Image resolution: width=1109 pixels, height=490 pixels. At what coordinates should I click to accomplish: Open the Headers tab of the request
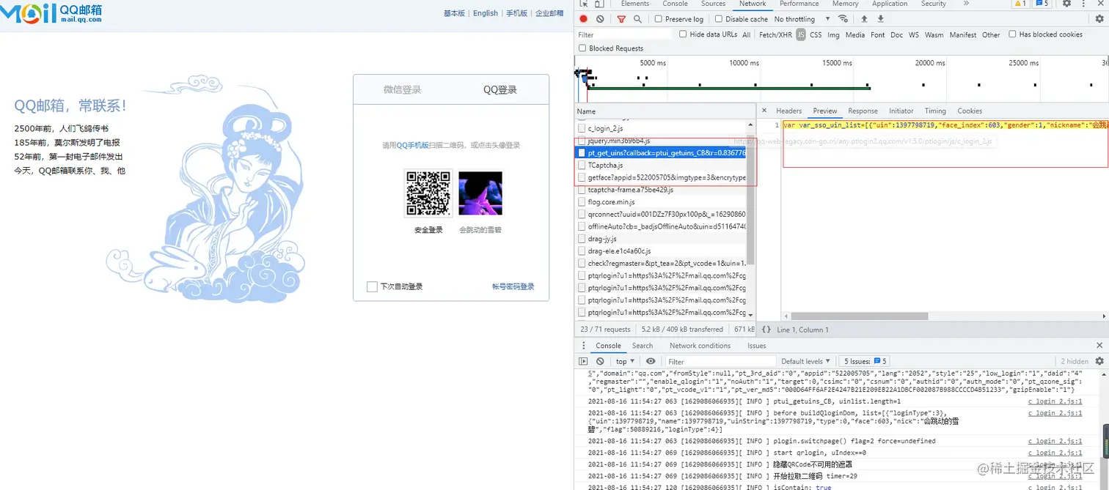(788, 111)
